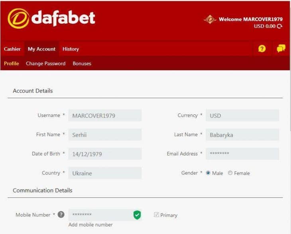
Task: Open the Bonuses section
Action: pos(82,63)
